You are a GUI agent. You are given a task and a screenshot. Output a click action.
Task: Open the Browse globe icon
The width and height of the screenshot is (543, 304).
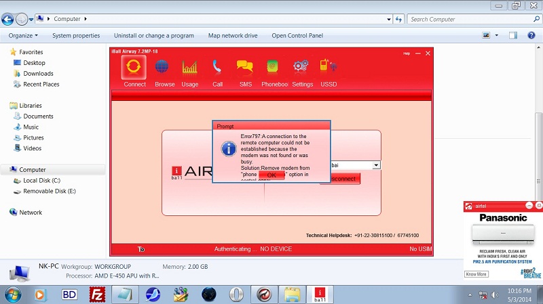pos(163,68)
